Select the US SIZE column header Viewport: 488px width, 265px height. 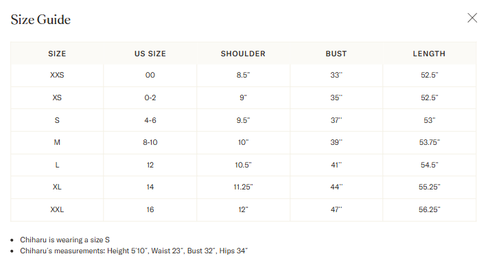[150, 54]
